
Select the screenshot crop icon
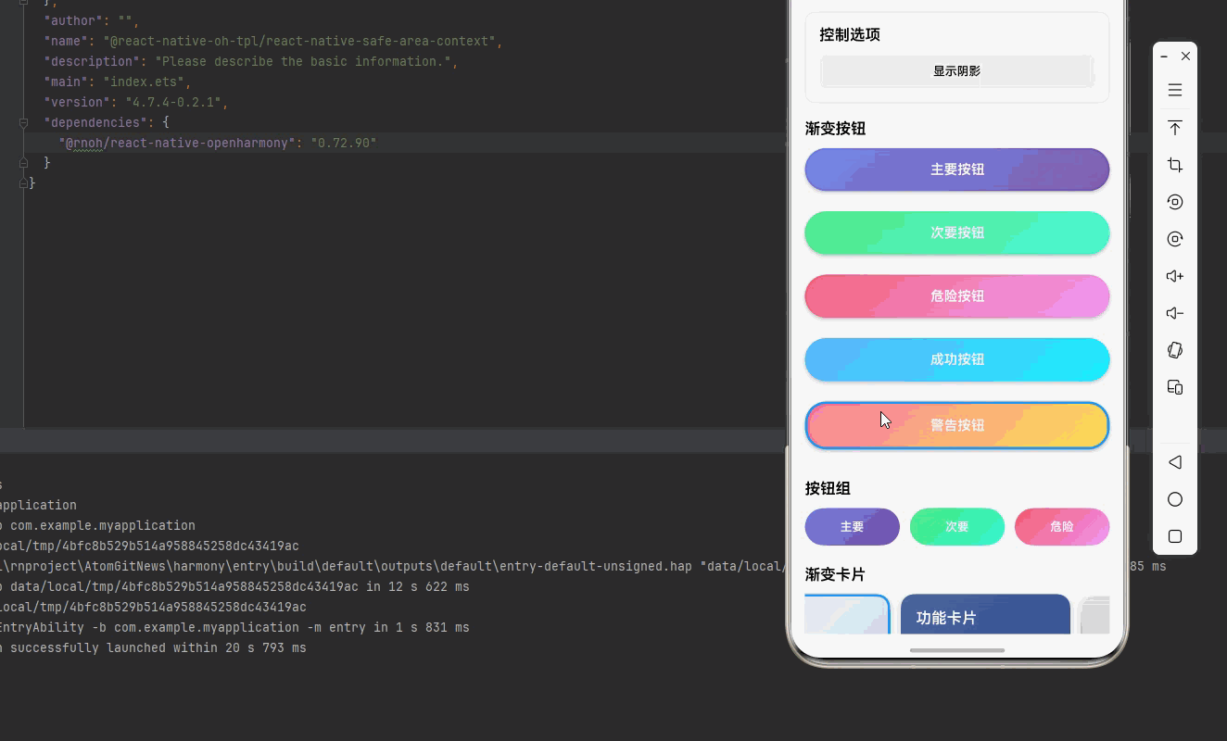pos(1175,165)
